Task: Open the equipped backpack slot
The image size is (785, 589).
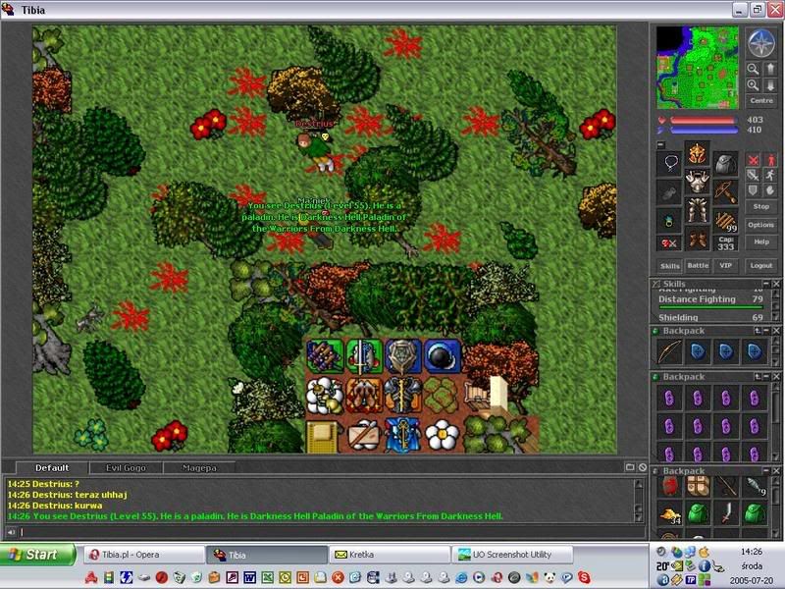Action: point(725,164)
